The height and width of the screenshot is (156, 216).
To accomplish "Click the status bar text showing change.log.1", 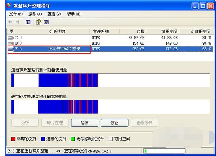I will [x=88, y=151].
